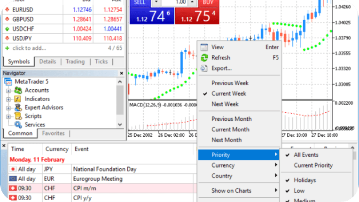Click the Navigator scroll up arrow
359x202 pixels.
[x=120, y=82]
